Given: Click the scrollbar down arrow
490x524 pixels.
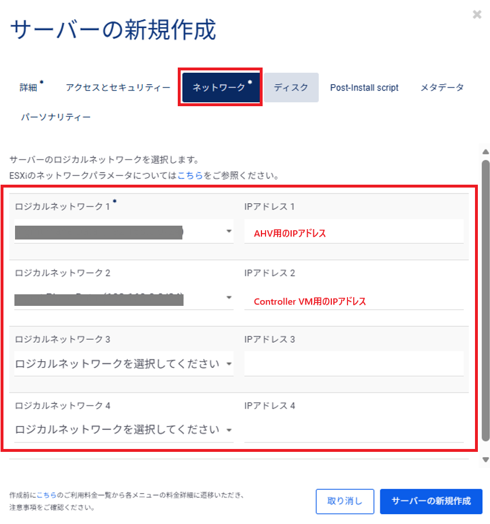Looking at the screenshot, I should (485, 459).
